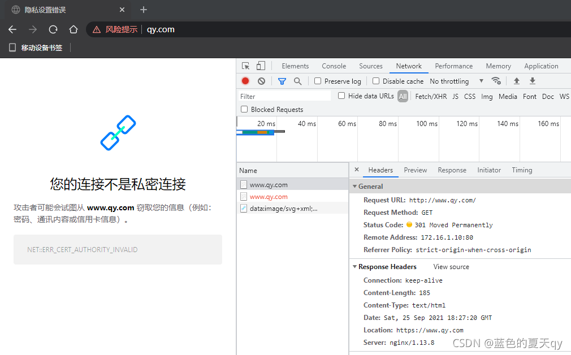Click the browser forward arrow

point(33,29)
